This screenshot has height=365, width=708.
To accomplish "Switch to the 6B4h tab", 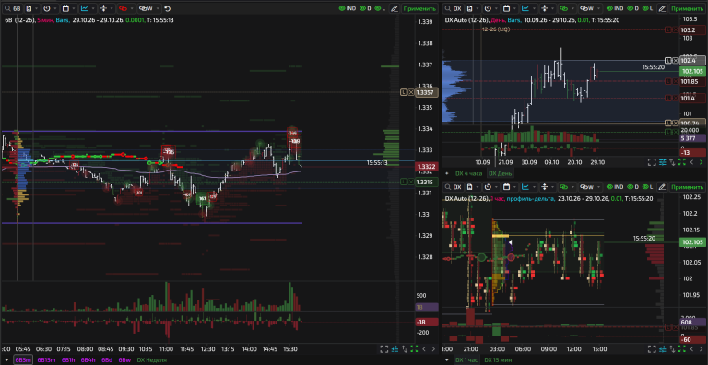I will coord(88,360).
